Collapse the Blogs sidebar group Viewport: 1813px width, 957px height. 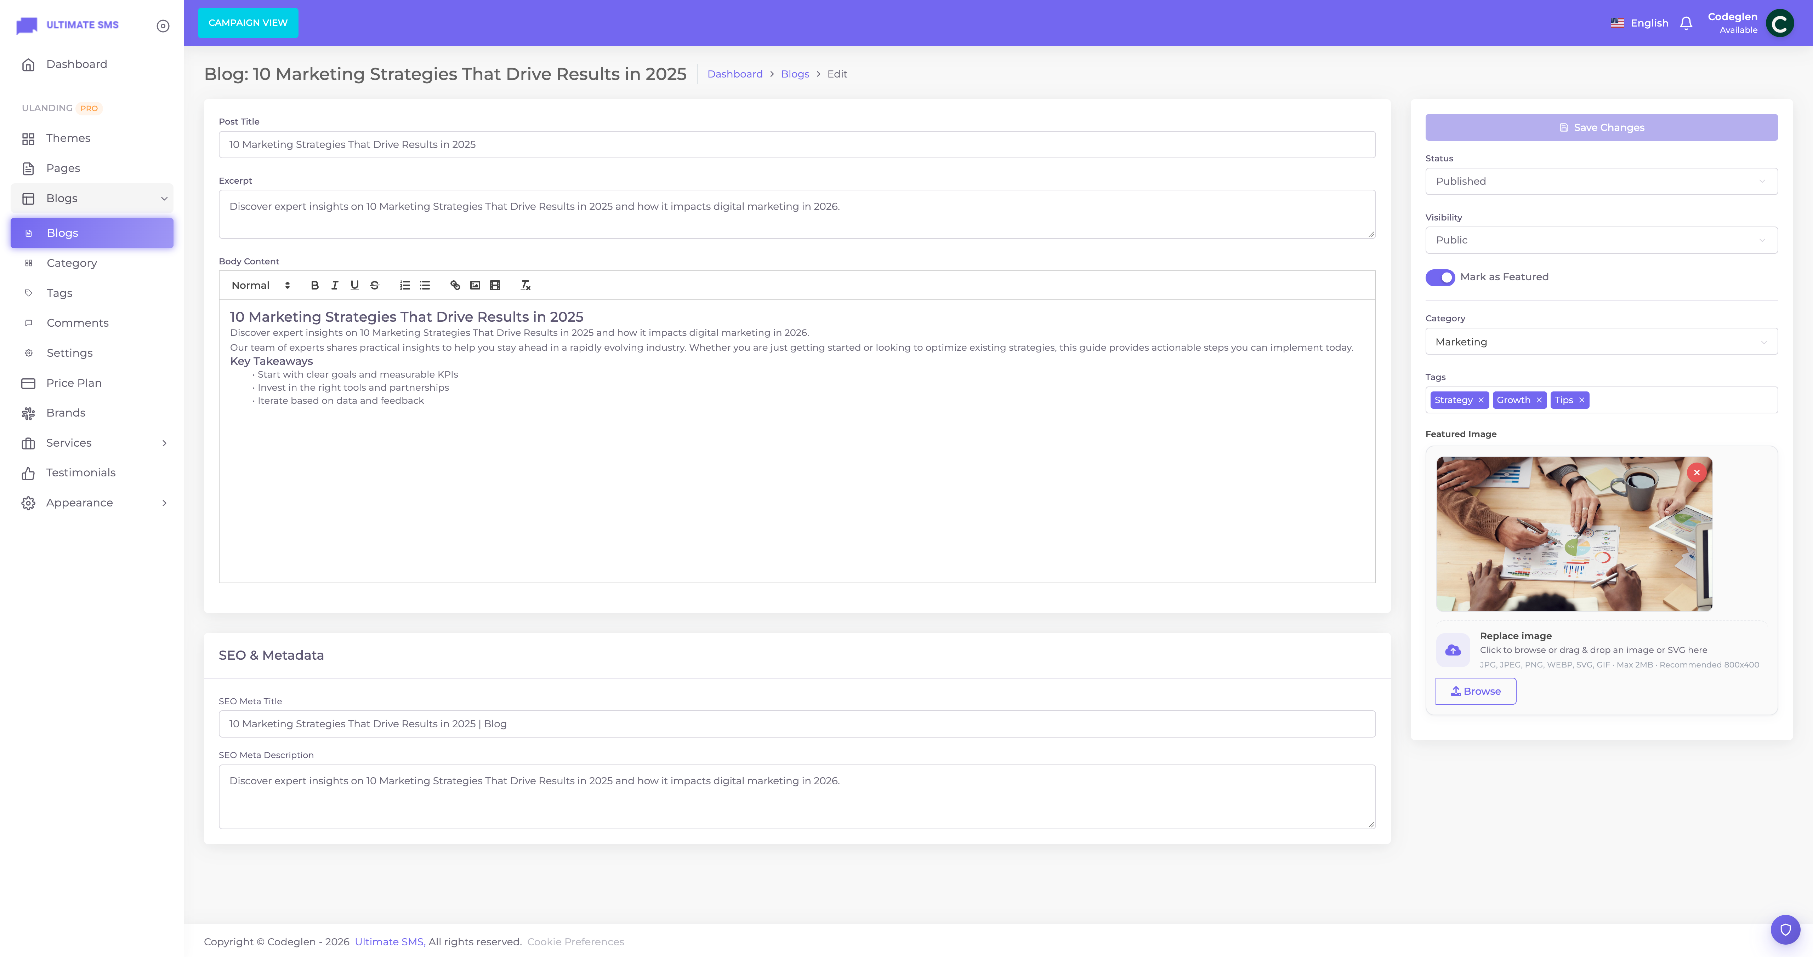(x=92, y=199)
